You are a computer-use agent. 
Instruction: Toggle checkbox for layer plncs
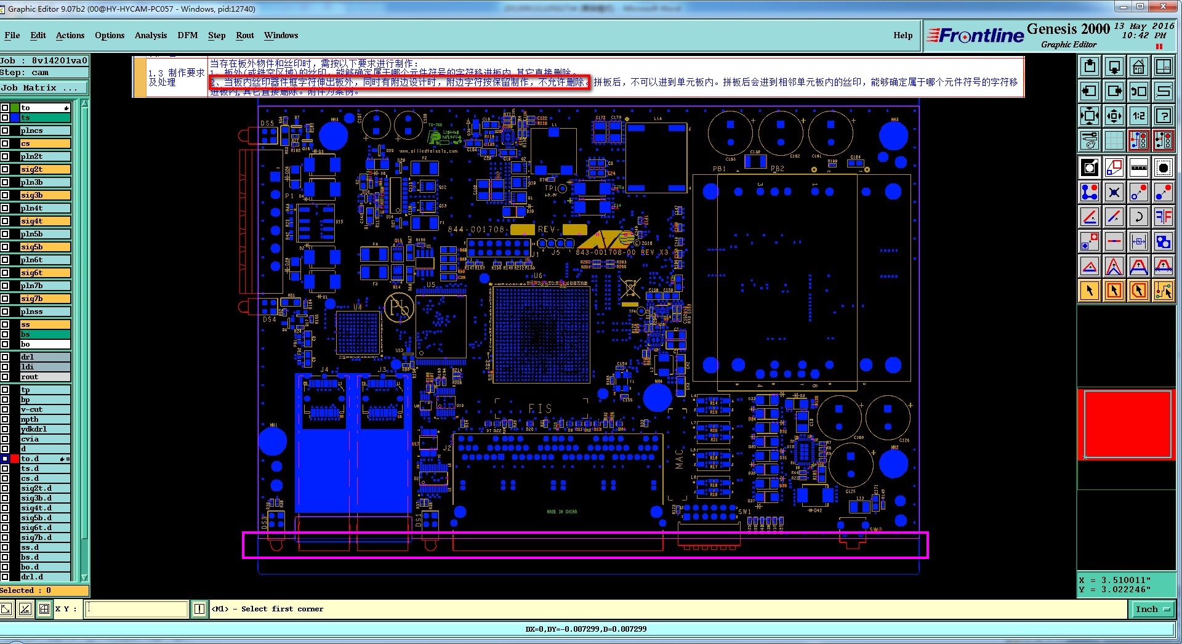click(5, 131)
